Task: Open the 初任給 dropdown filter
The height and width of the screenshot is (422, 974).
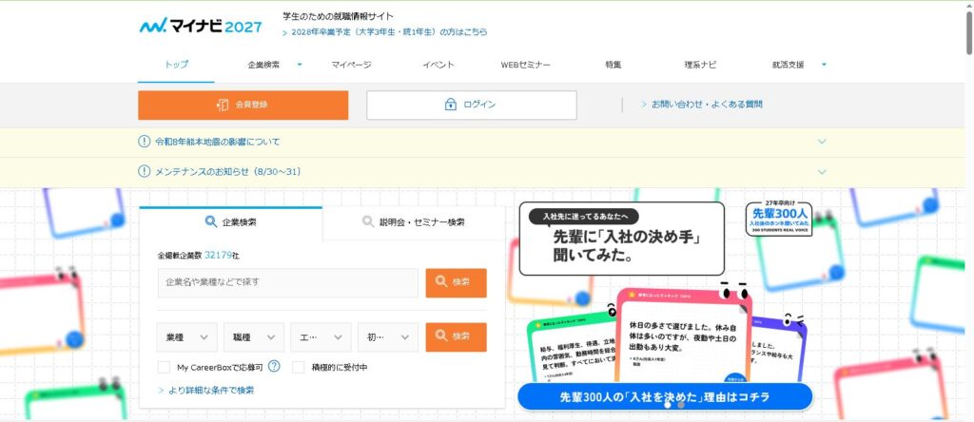Action: click(388, 337)
